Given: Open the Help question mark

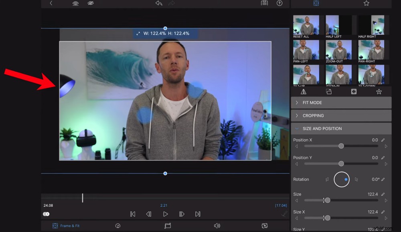Looking at the screenshot, I should point(279,3).
